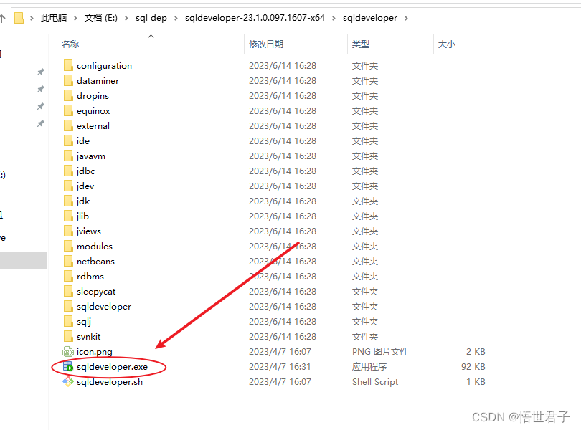Sort by 类型 column header

[361, 44]
